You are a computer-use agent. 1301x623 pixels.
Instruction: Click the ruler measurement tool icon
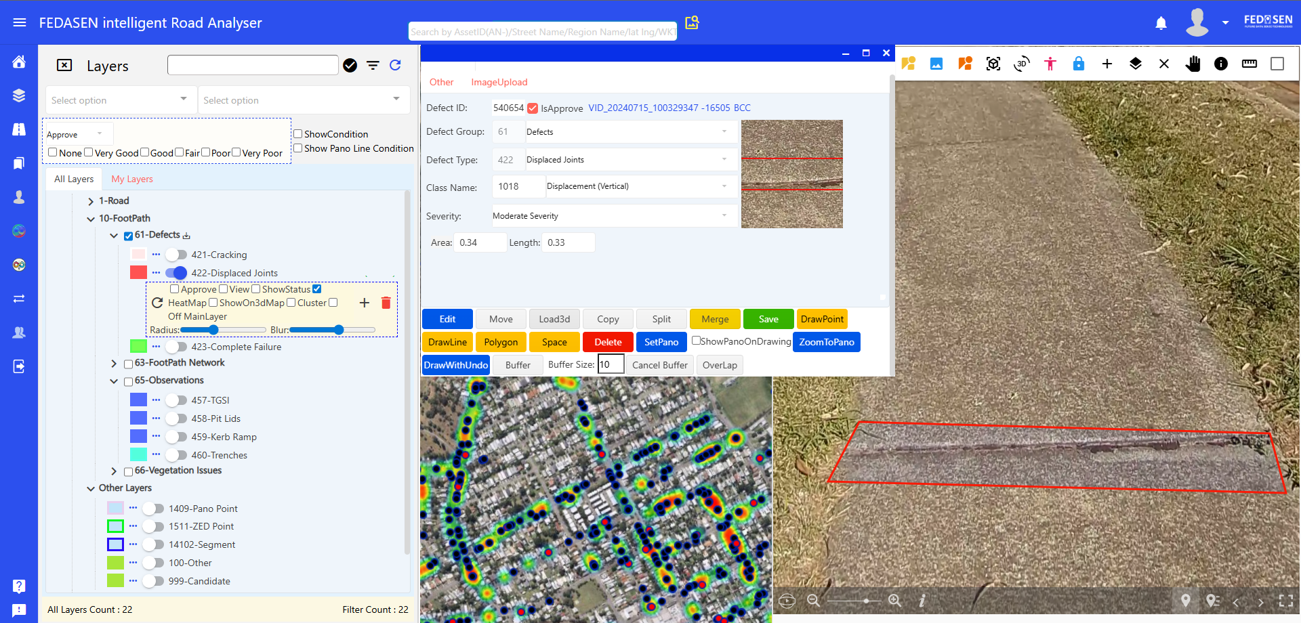coord(1249,64)
